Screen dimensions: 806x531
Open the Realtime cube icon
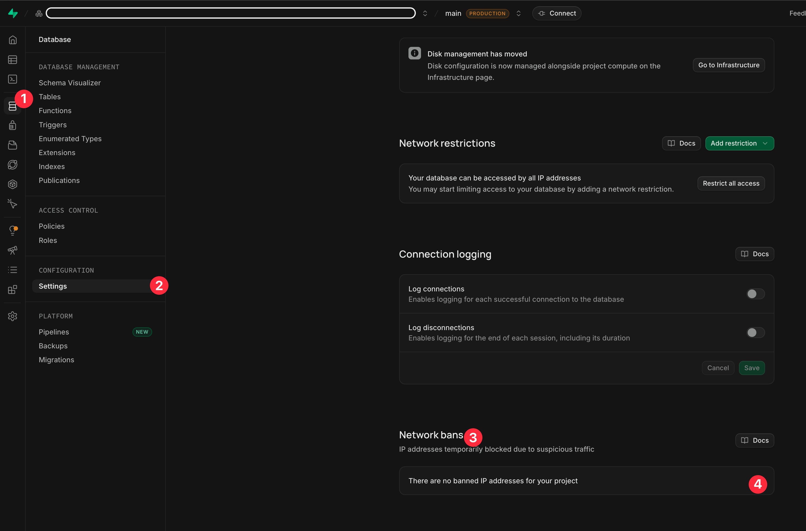click(13, 184)
